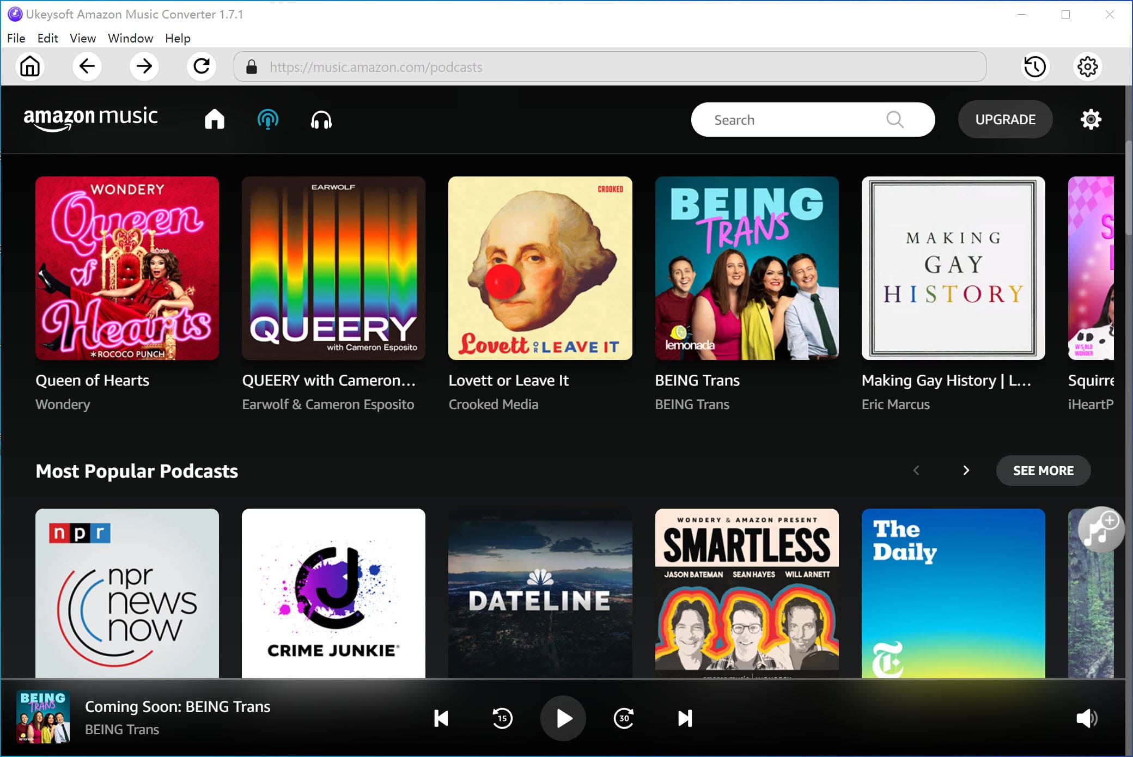Screen dimensions: 1133x757
Task: Select the Smartless podcast thumbnail
Action: tap(746, 591)
